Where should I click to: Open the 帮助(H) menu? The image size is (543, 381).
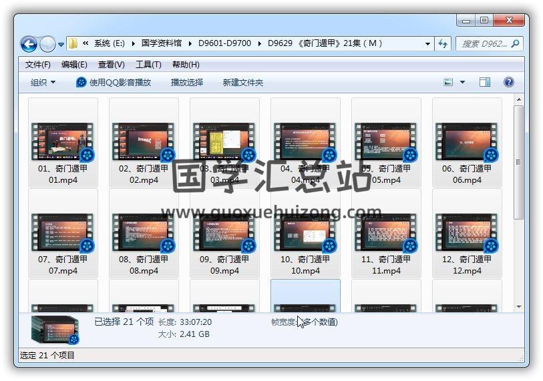point(186,65)
